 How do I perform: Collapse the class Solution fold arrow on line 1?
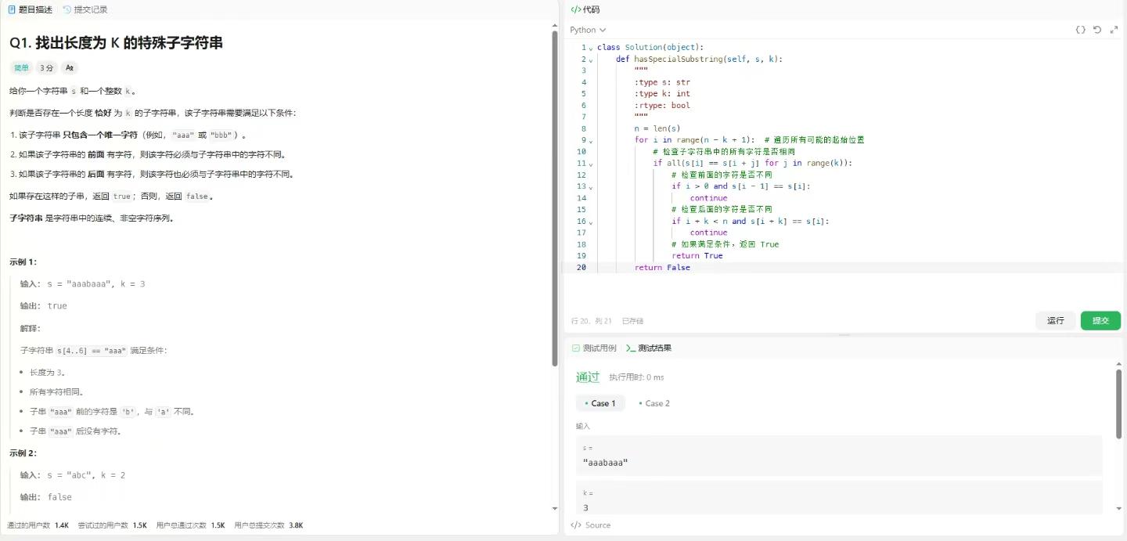[x=591, y=48]
